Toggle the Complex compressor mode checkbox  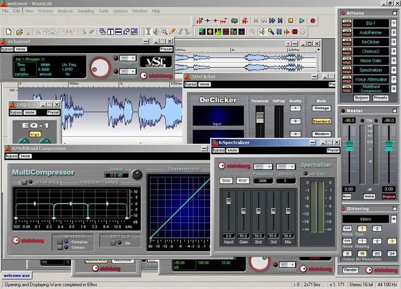coord(60,242)
